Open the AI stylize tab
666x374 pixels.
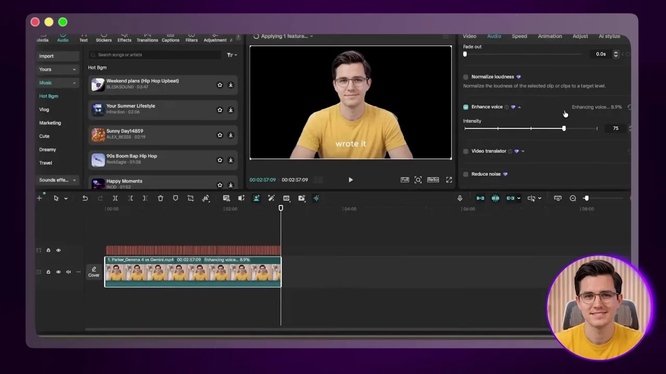[609, 36]
